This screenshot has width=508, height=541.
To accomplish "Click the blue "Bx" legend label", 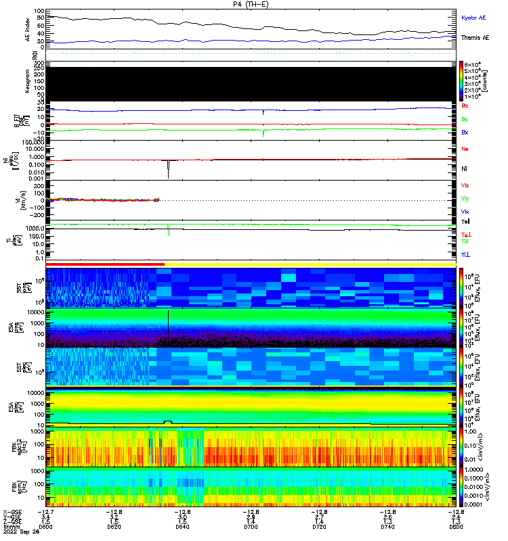I will (x=465, y=132).
